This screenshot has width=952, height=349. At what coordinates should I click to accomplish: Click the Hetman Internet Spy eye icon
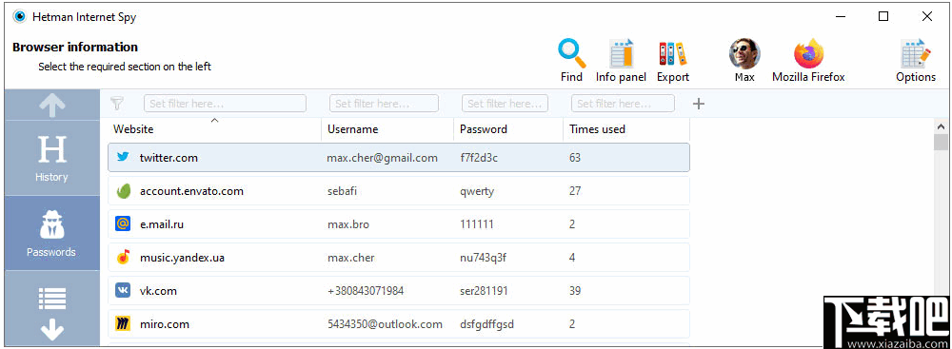click(19, 16)
